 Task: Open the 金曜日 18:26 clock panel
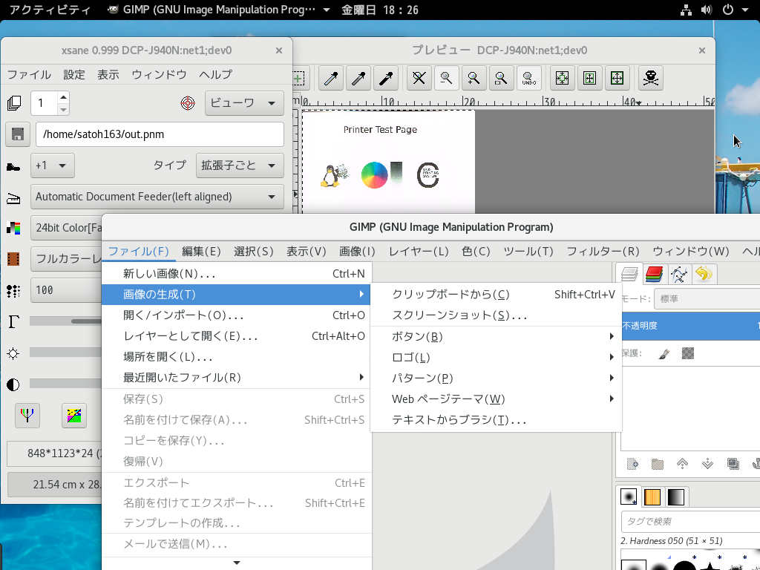379,10
